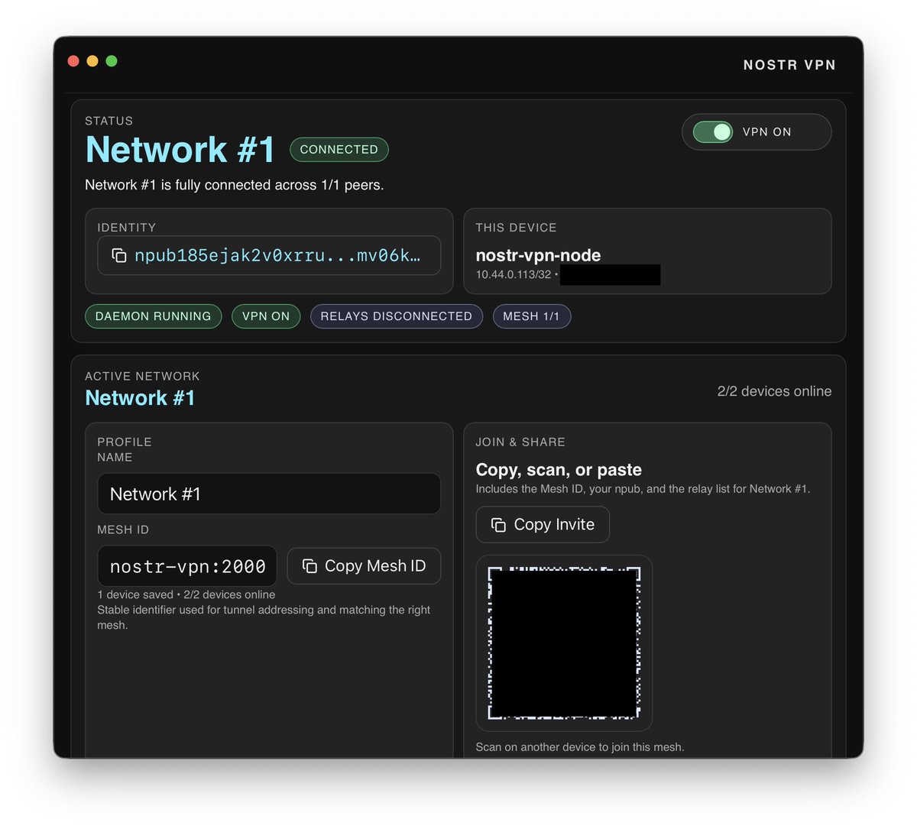Click the Copy Mesh ID button
Screen dimensions: 917x829
point(364,566)
